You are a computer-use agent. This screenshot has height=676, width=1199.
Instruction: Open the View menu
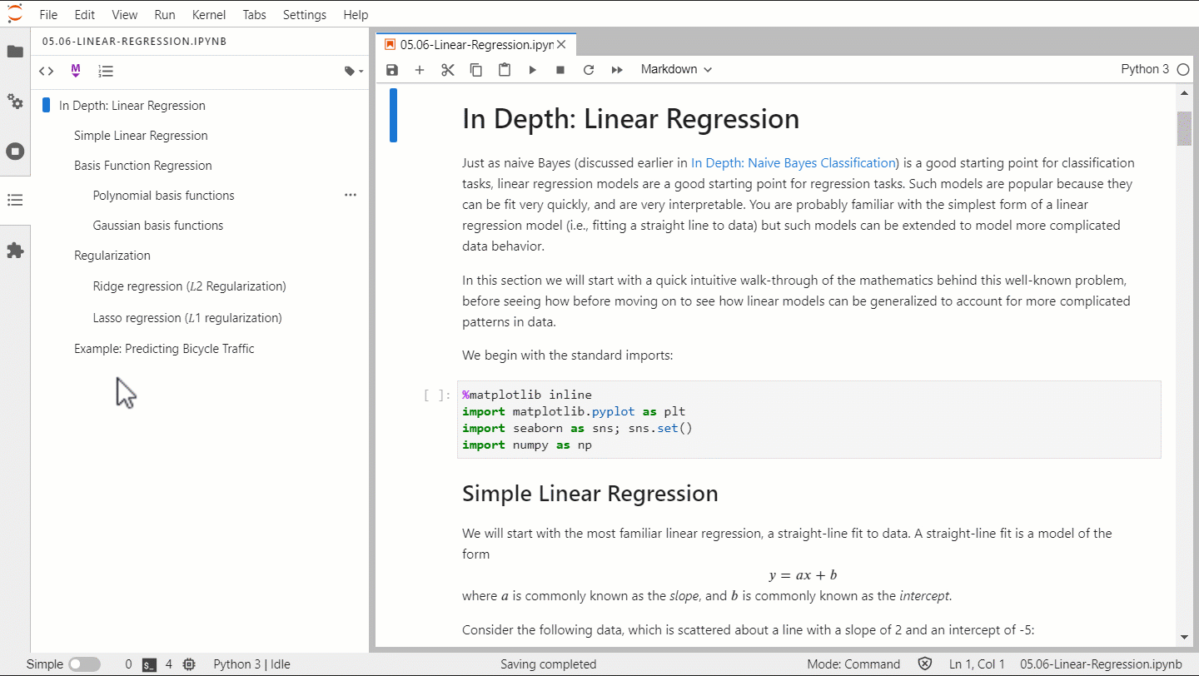coord(125,15)
